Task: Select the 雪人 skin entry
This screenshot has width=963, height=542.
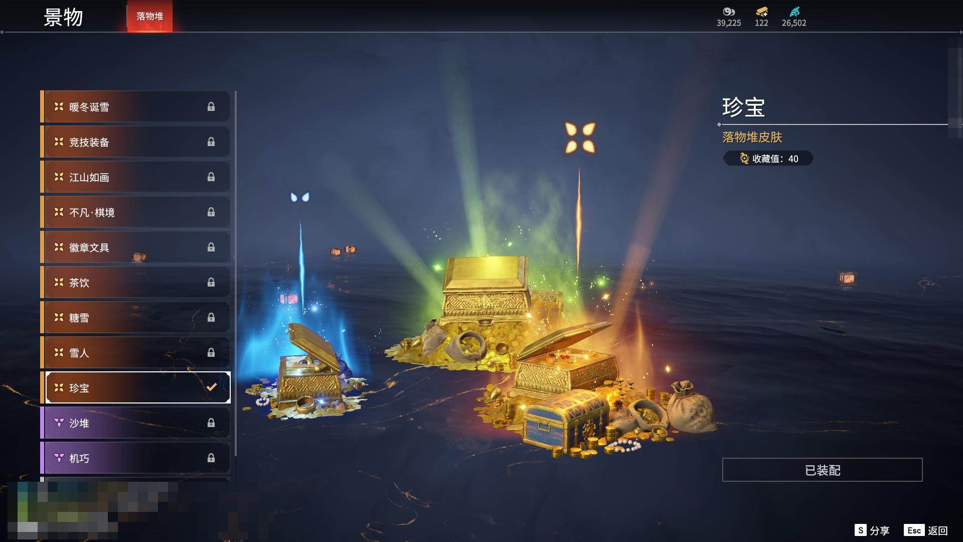Action: [135, 352]
